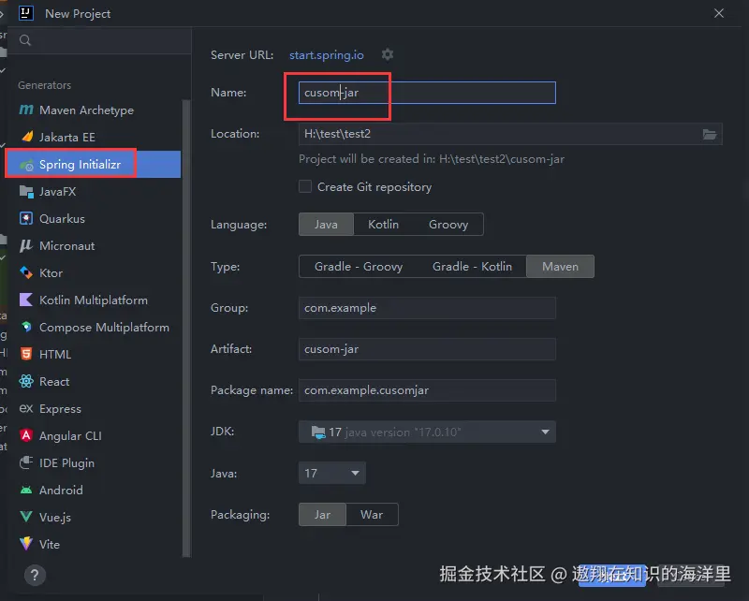The height and width of the screenshot is (601, 749).
Task: Click the IntelliJ IDEA logo icon
Action: point(26,13)
